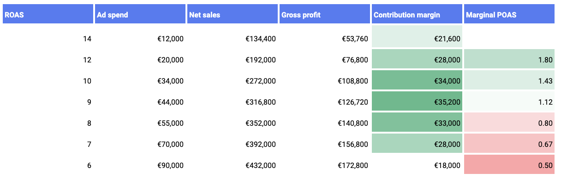This screenshot has height=179, width=561.
Task: Select the ROAS column header
Action: point(48,14)
